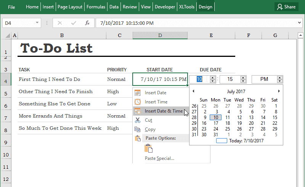Open the Design ribbon tab
Image resolution: width=305 pixels, height=187 pixels.
[x=205, y=7]
